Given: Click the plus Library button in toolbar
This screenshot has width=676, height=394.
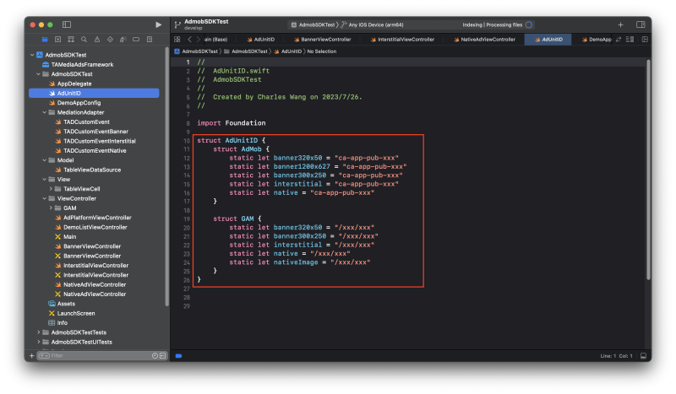Looking at the screenshot, I should tap(620, 24).
